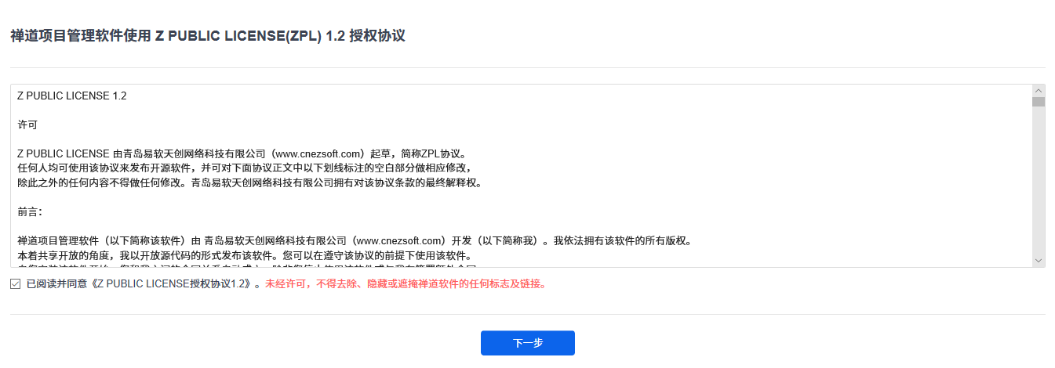
Task: Click the empty scrollbar track below the thumb
Action: [x=1039, y=180]
